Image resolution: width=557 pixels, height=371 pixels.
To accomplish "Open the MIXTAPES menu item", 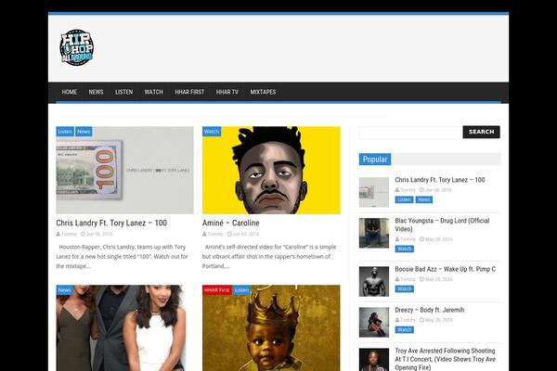I will [263, 92].
